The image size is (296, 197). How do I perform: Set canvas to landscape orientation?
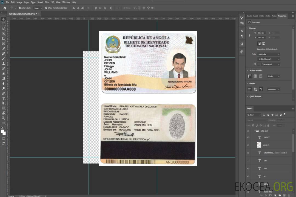(x=264, y=44)
